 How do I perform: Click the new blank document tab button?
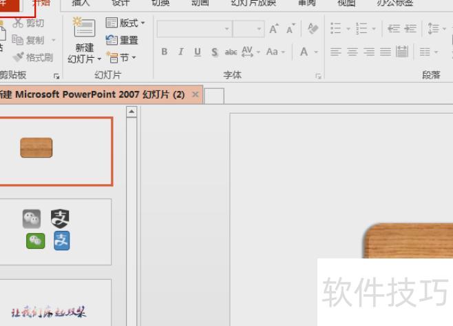click(214, 96)
